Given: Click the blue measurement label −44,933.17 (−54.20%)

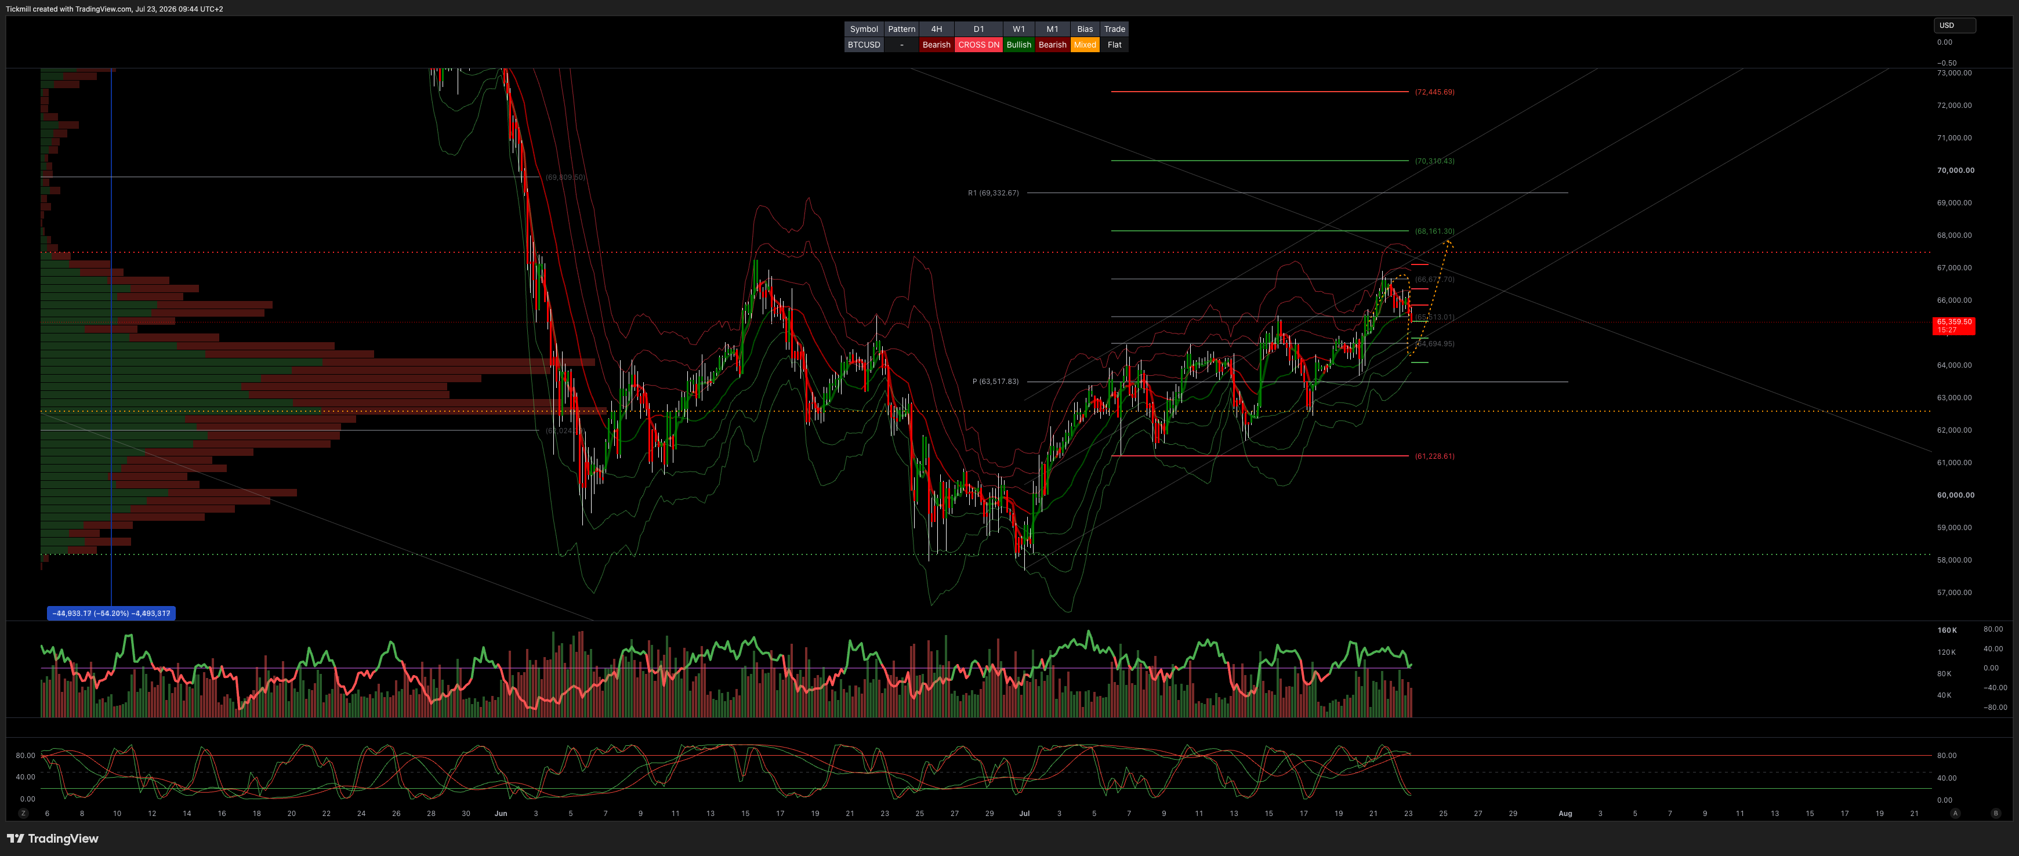Looking at the screenshot, I should click(111, 613).
